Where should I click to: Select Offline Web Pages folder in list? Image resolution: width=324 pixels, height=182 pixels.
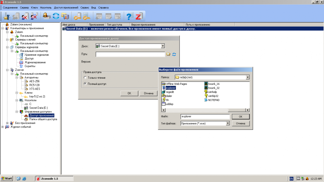click(x=175, y=84)
